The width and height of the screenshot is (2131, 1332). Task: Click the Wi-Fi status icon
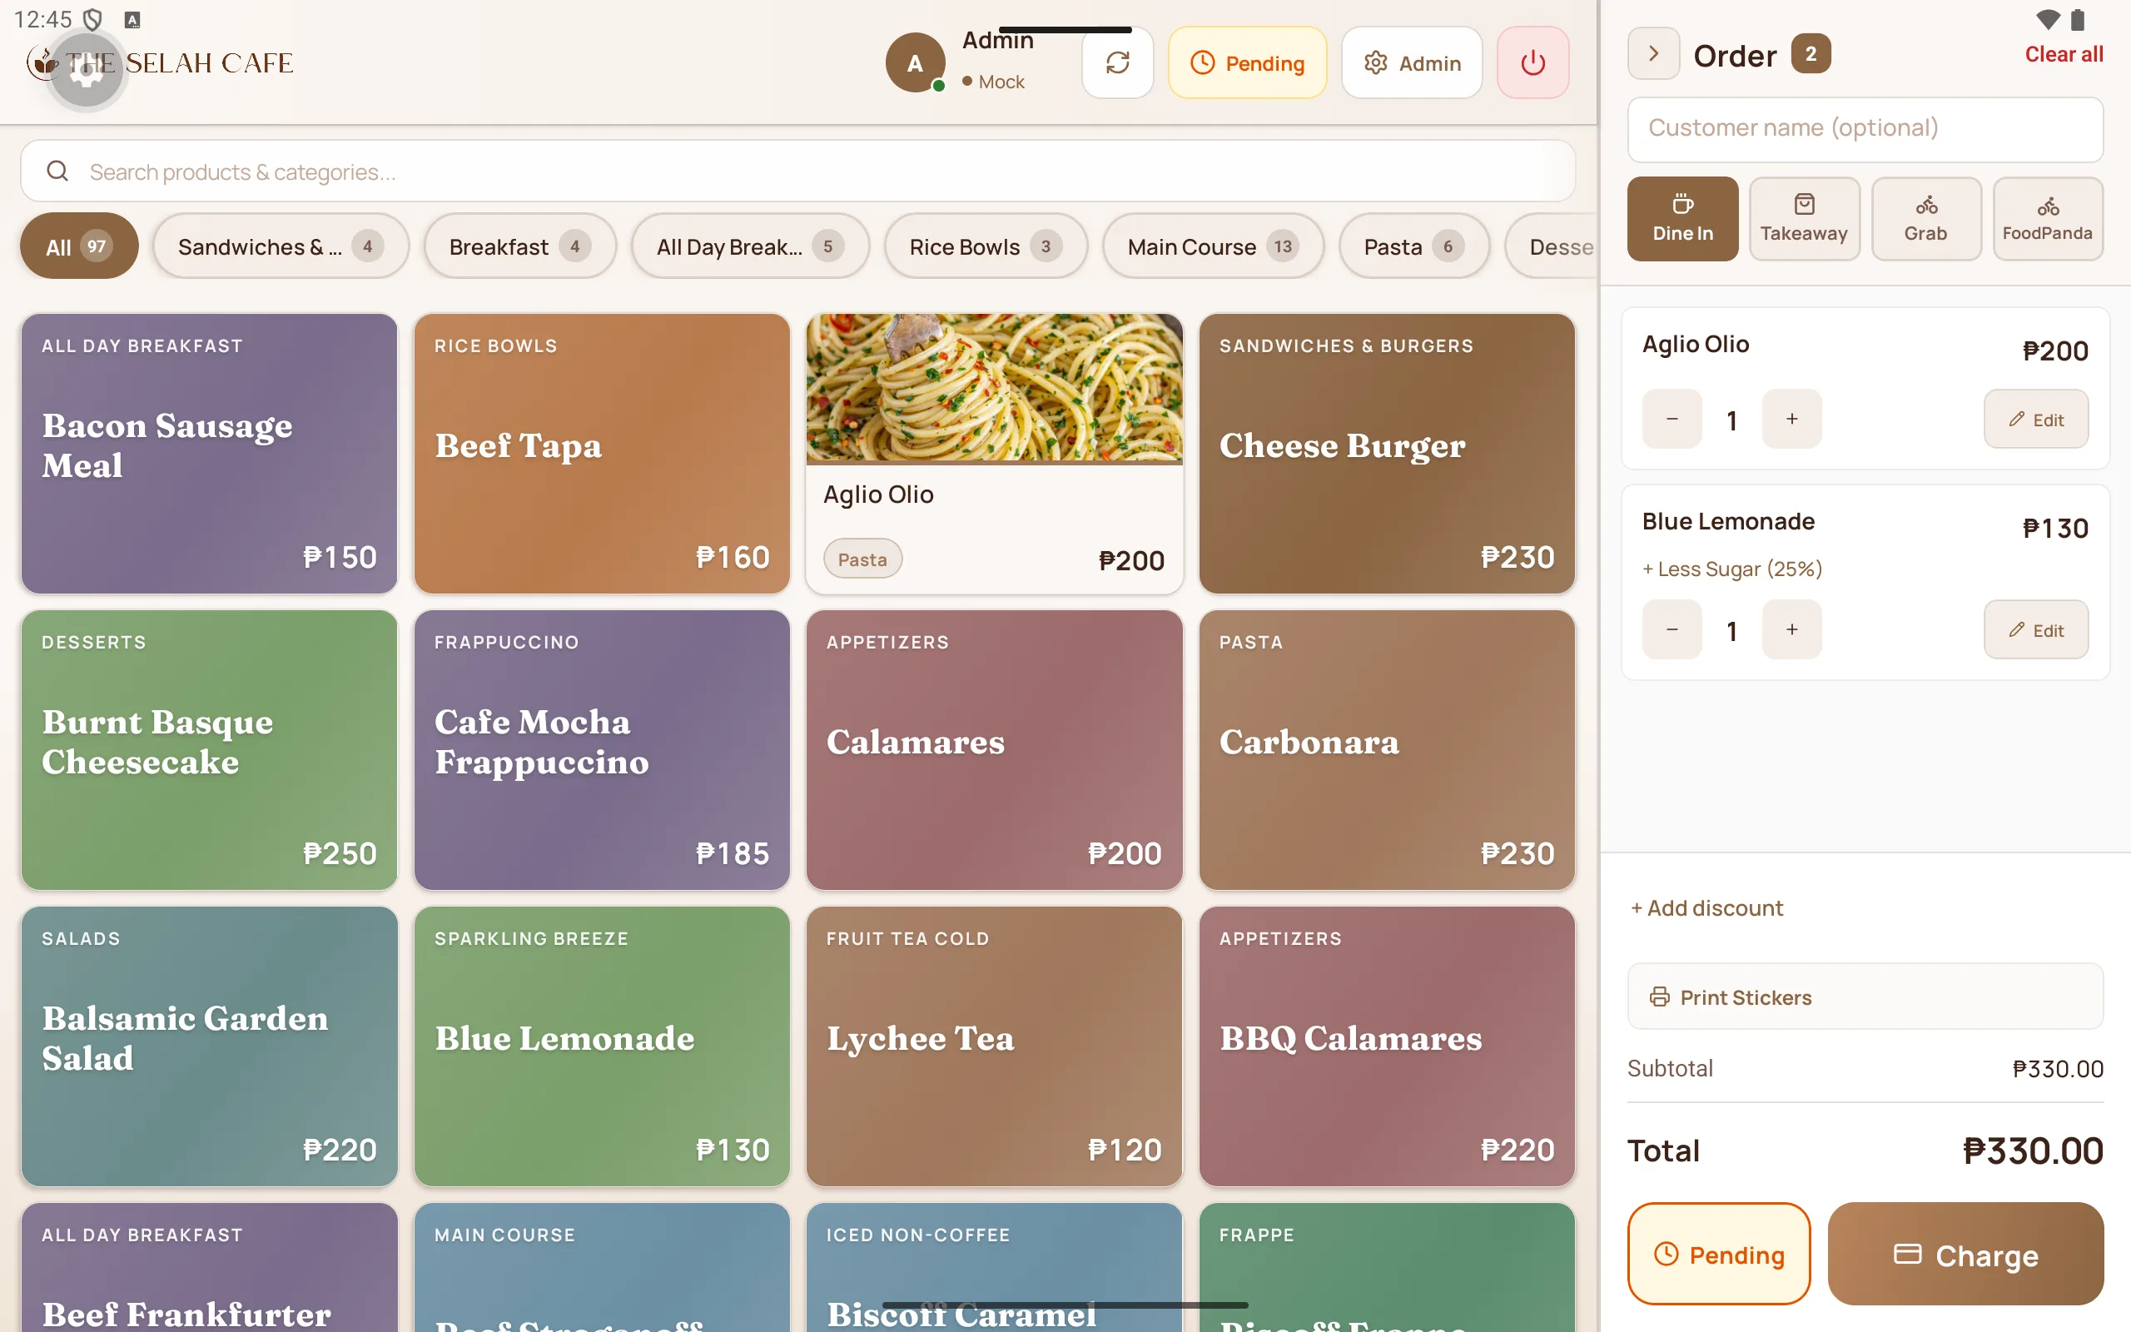[x=2048, y=18]
